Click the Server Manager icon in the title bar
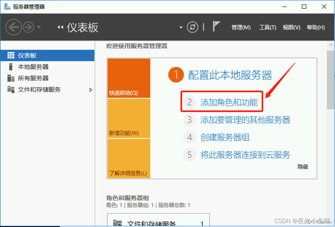 [x=6, y=6]
